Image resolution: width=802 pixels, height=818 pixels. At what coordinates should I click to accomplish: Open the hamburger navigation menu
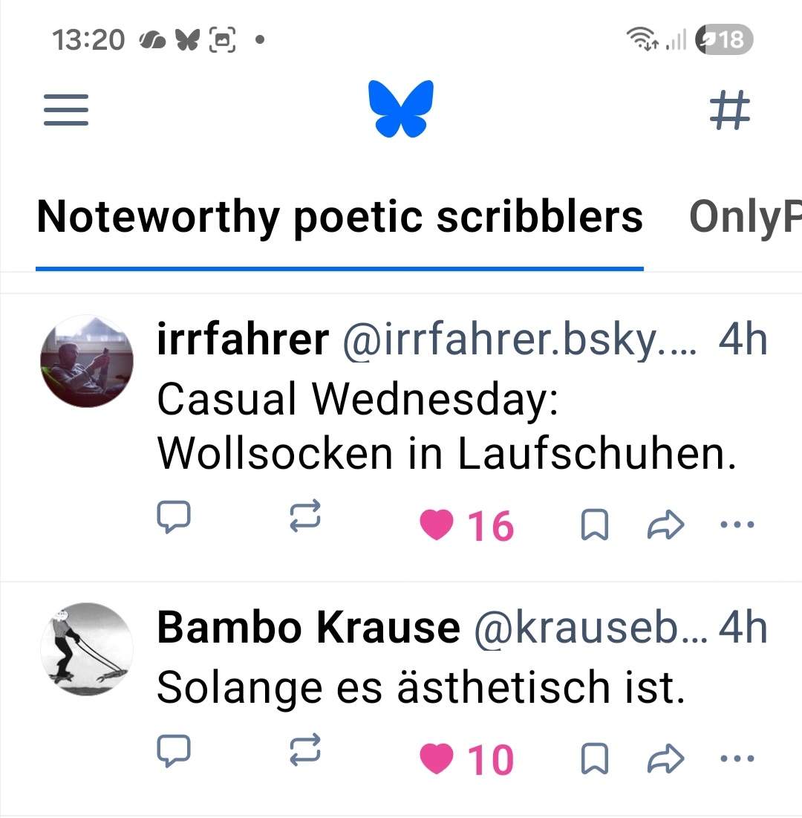[x=66, y=109]
